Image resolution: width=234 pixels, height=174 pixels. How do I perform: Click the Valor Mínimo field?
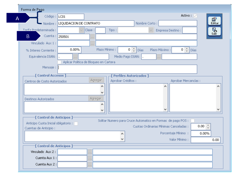[x=205, y=140]
